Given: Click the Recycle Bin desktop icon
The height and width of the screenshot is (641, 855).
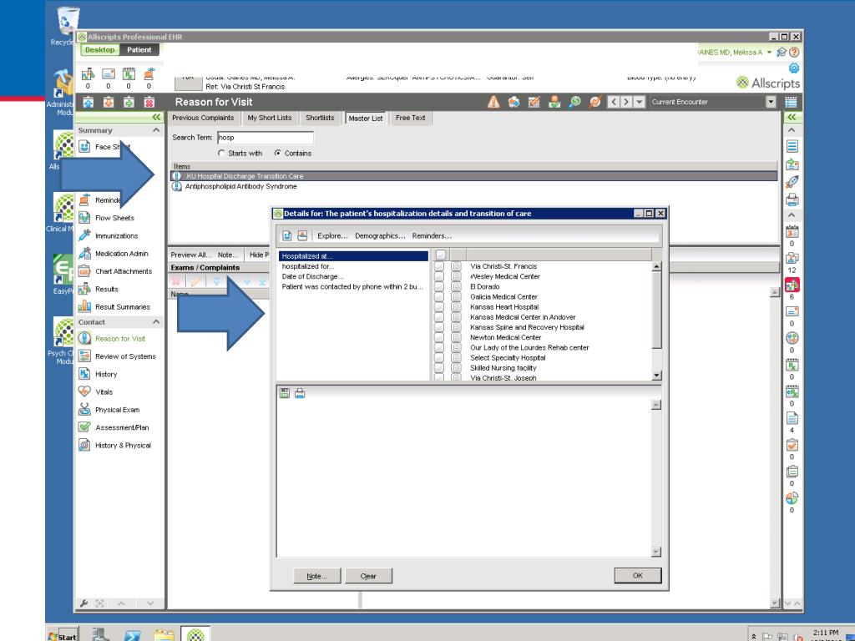Looking at the screenshot, I should (x=68, y=22).
